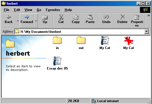Image resolution: width=152 pixels, height=104 pixels.
Task: Click the Copy toolbar icon
Action: point(76,17)
